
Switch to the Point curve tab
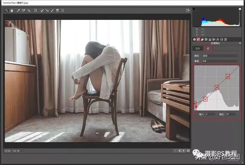208,49
